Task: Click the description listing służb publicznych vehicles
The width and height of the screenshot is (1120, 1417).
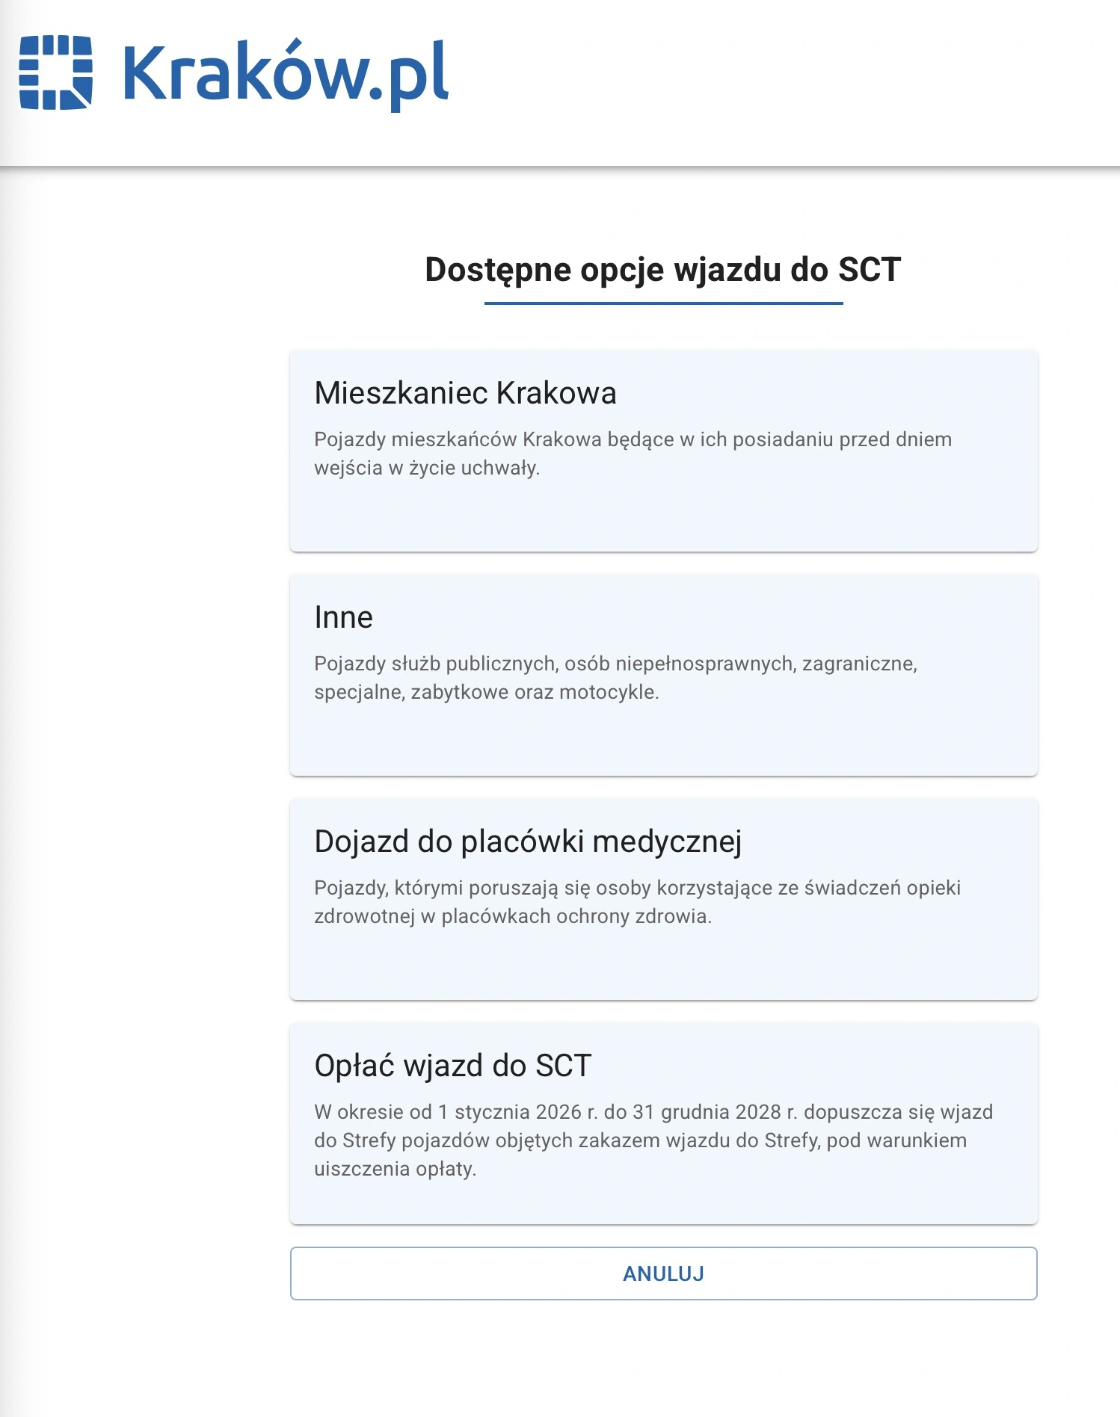Action: [x=615, y=677]
